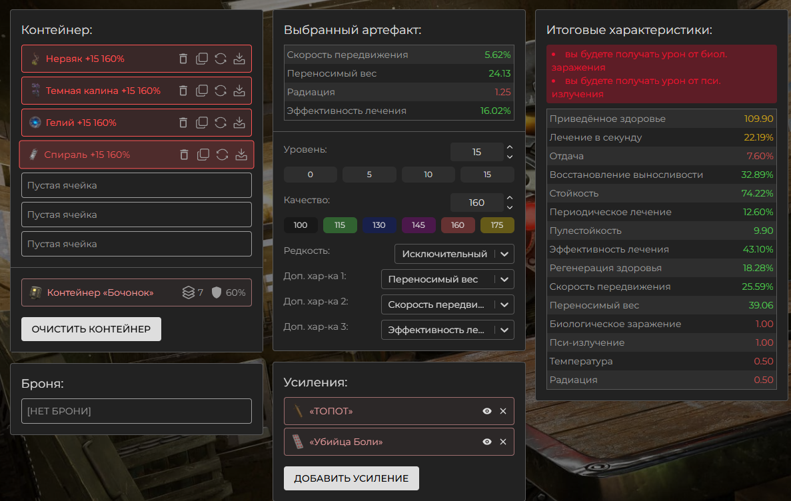Click replace icon on Гелий artifact row
Image resolution: width=791 pixels, height=501 pixels.
(x=221, y=123)
